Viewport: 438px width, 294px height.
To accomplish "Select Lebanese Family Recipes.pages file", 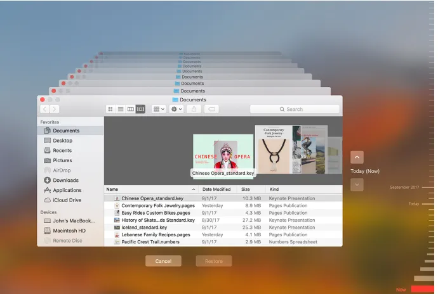I will [x=223, y=234].
